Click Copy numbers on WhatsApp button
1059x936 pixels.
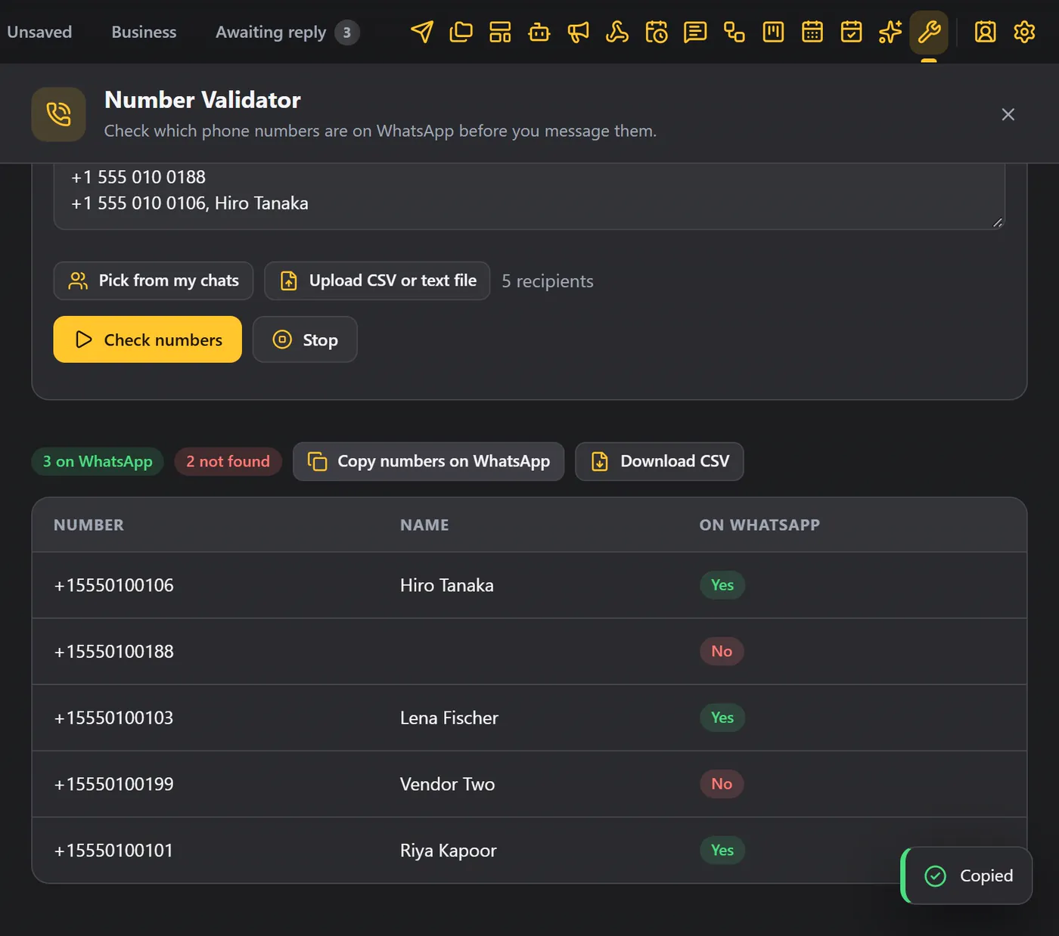coord(429,461)
